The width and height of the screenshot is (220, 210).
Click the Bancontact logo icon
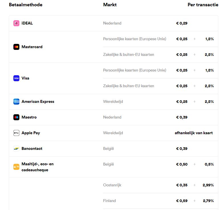[x=16, y=149]
